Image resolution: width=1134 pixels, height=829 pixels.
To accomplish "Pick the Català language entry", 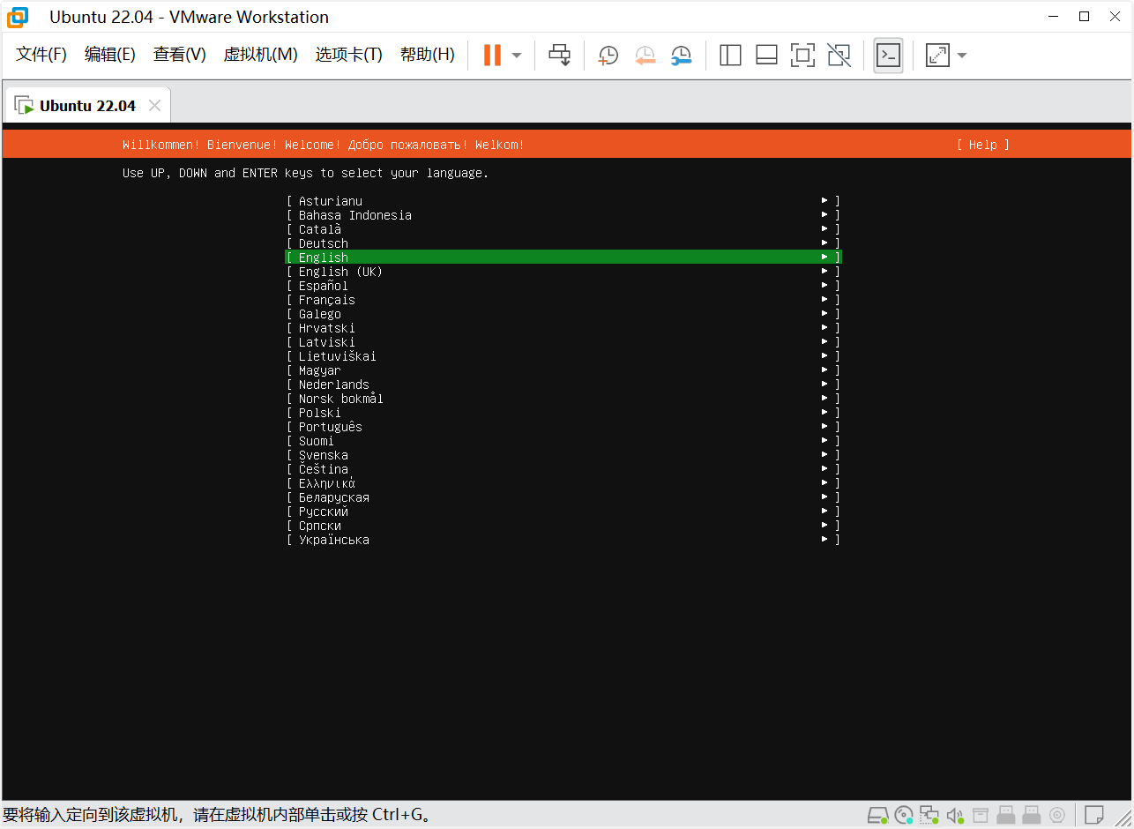I will point(563,229).
